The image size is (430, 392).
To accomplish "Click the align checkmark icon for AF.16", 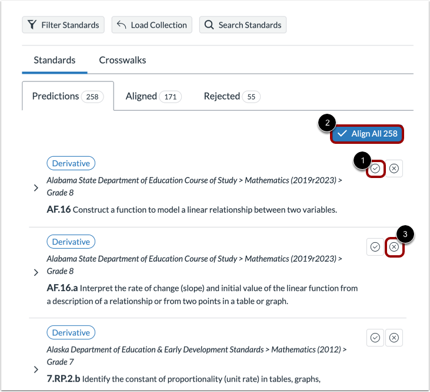I will [x=375, y=169].
